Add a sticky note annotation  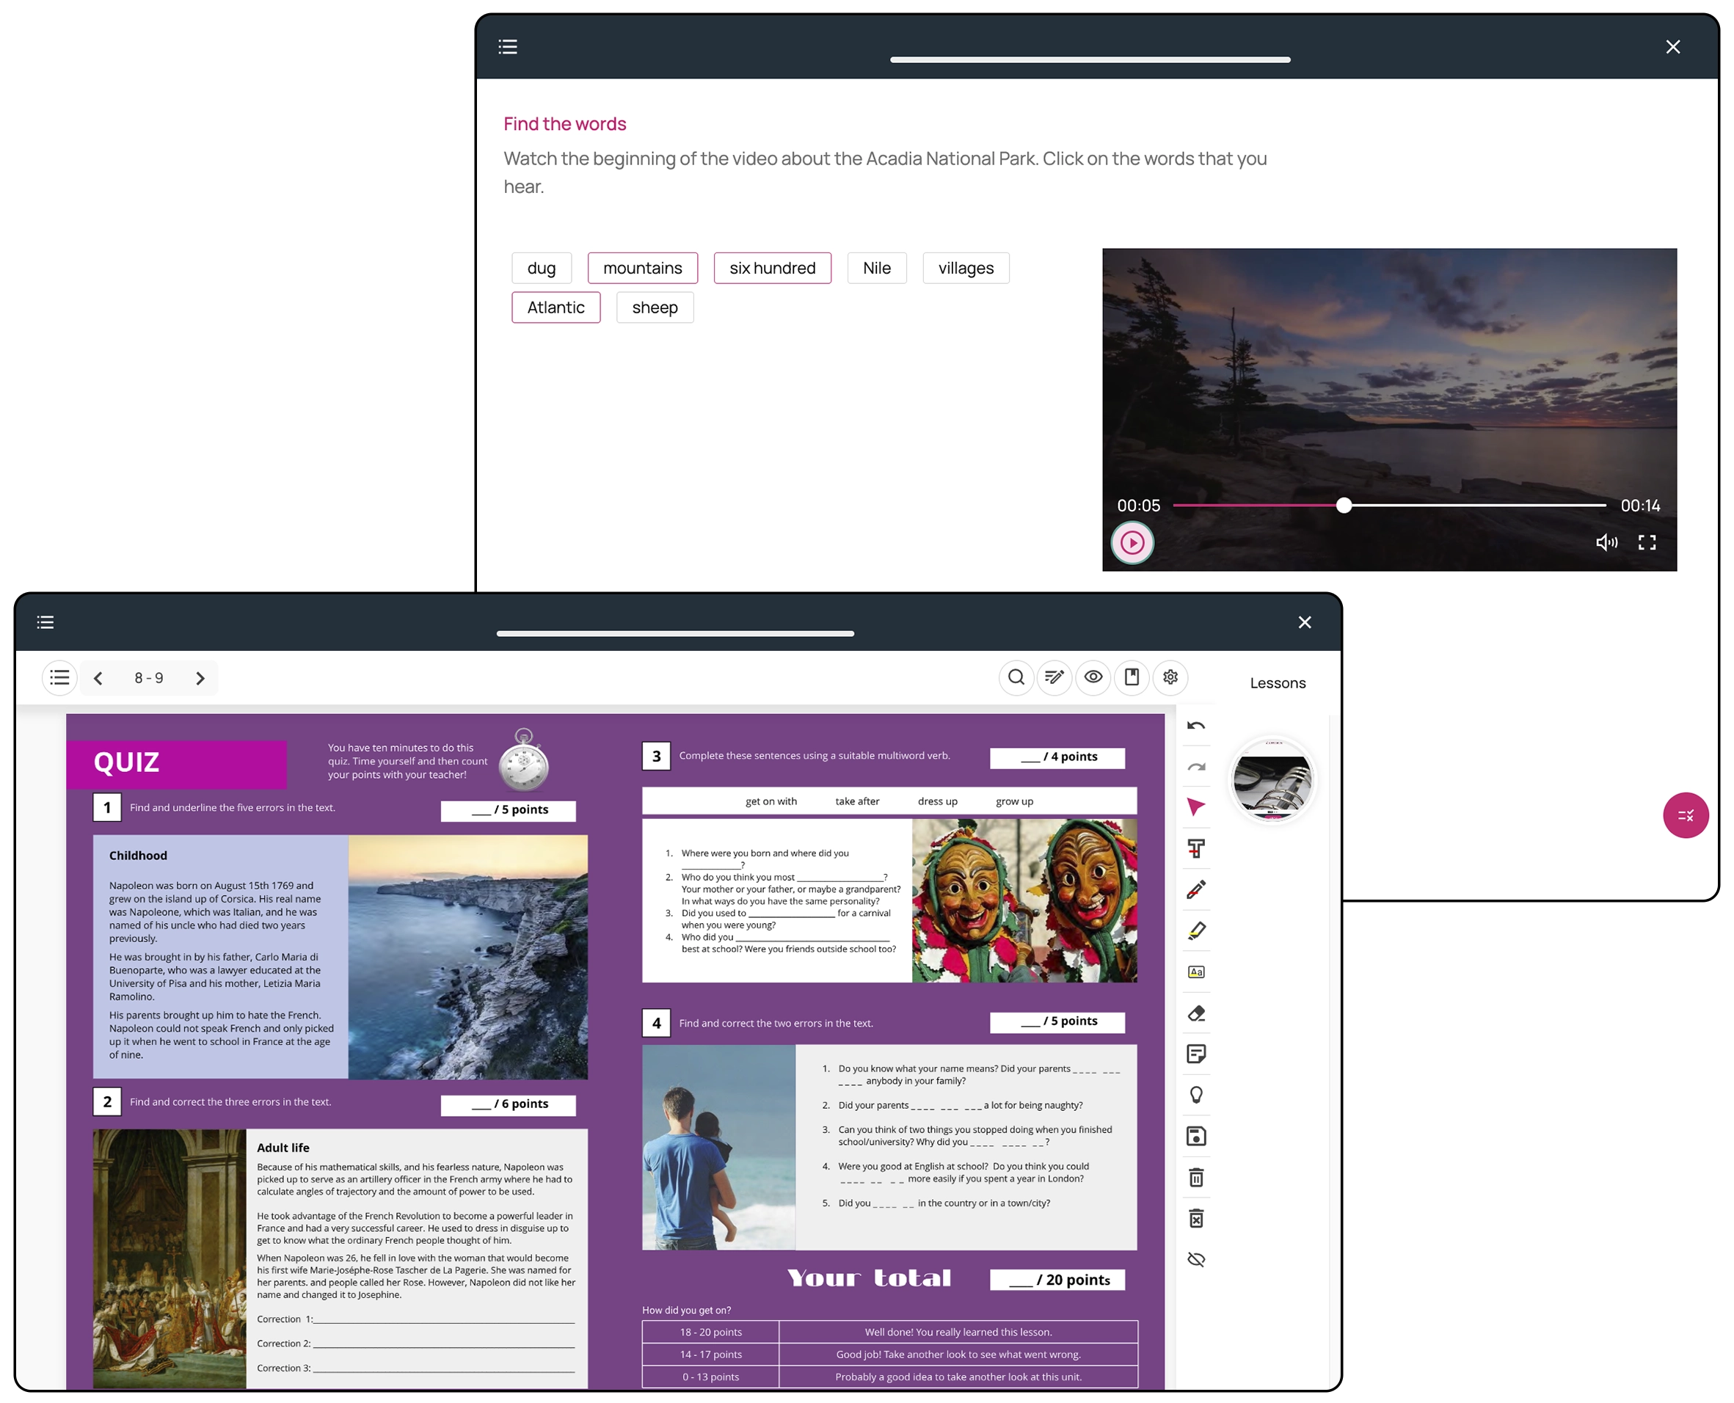coord(1197,1054)
